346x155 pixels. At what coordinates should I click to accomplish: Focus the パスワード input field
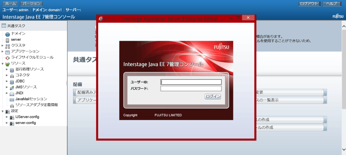[191, 89]
